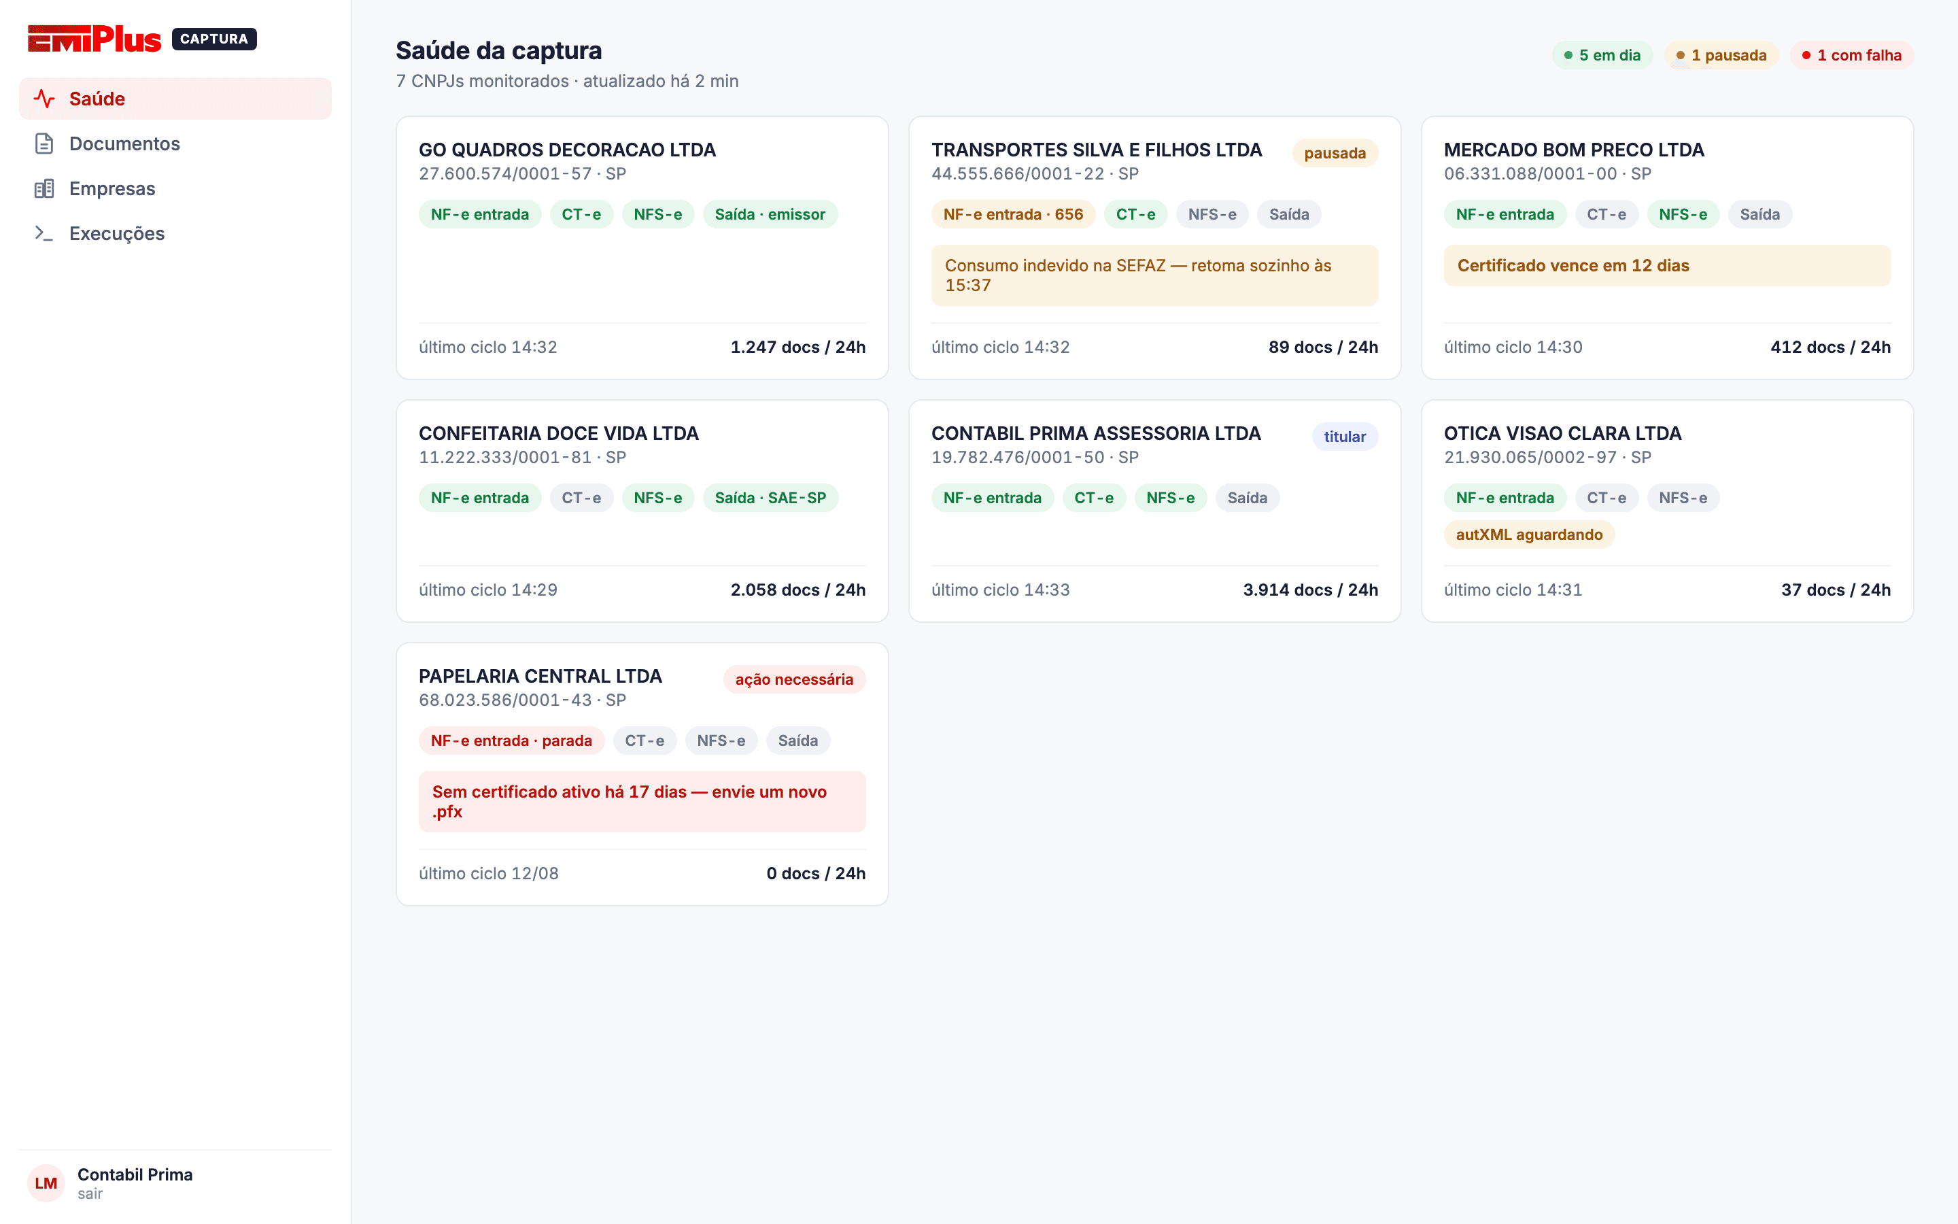Screen dimensions: 1958x1224
Task: Click the 'Contabil Prima' account name
Action: click(x=135, y=1174)
